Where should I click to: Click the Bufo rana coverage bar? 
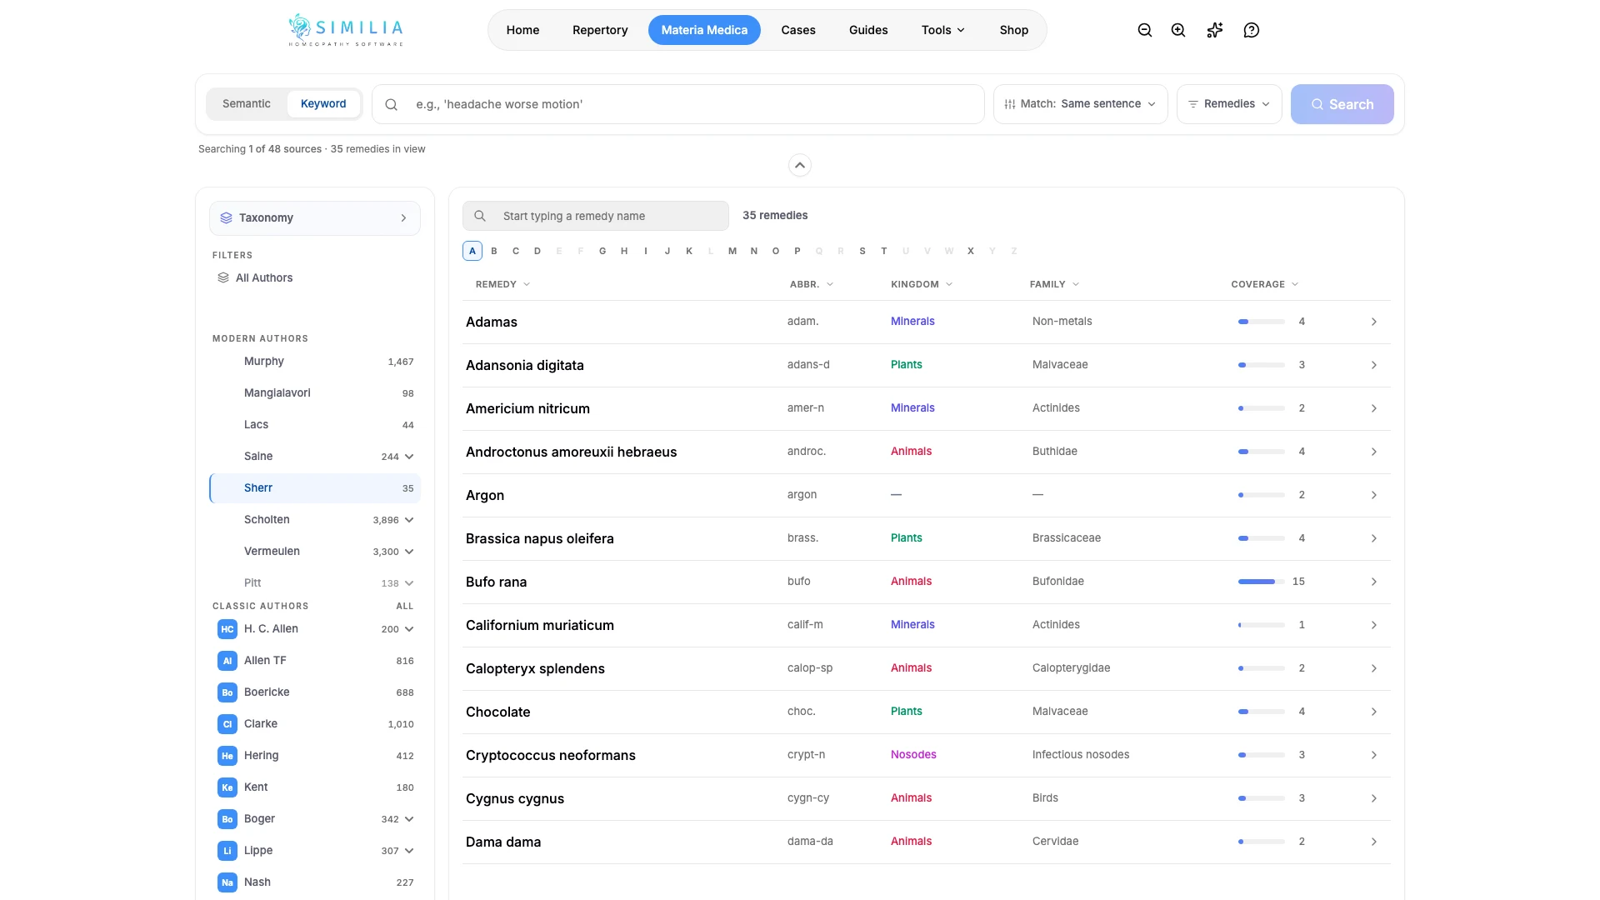pyautogui.click(x=1262, y=582)
